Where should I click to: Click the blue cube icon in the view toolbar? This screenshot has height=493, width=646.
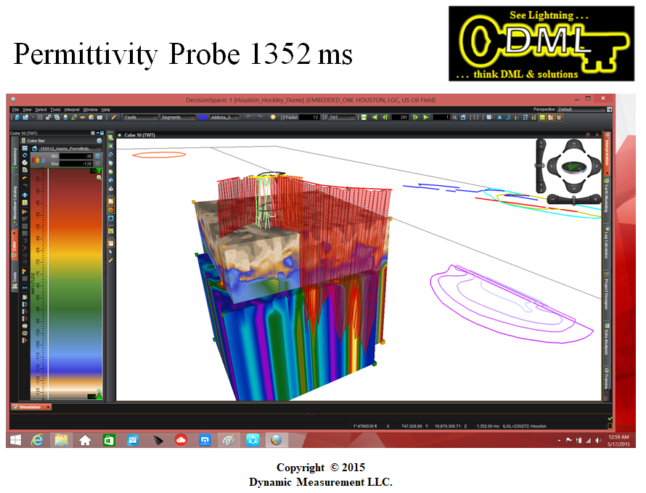110,180
